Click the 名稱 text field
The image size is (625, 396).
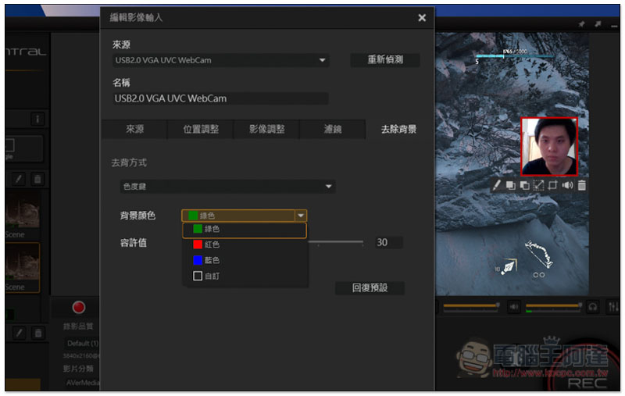pos(220,98)
